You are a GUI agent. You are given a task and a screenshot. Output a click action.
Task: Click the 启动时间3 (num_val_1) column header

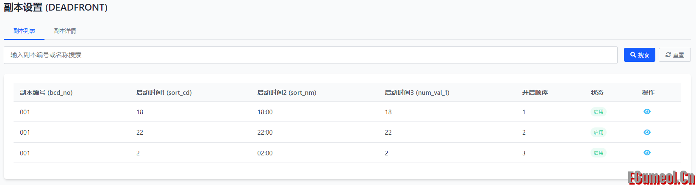coord(417,93)
